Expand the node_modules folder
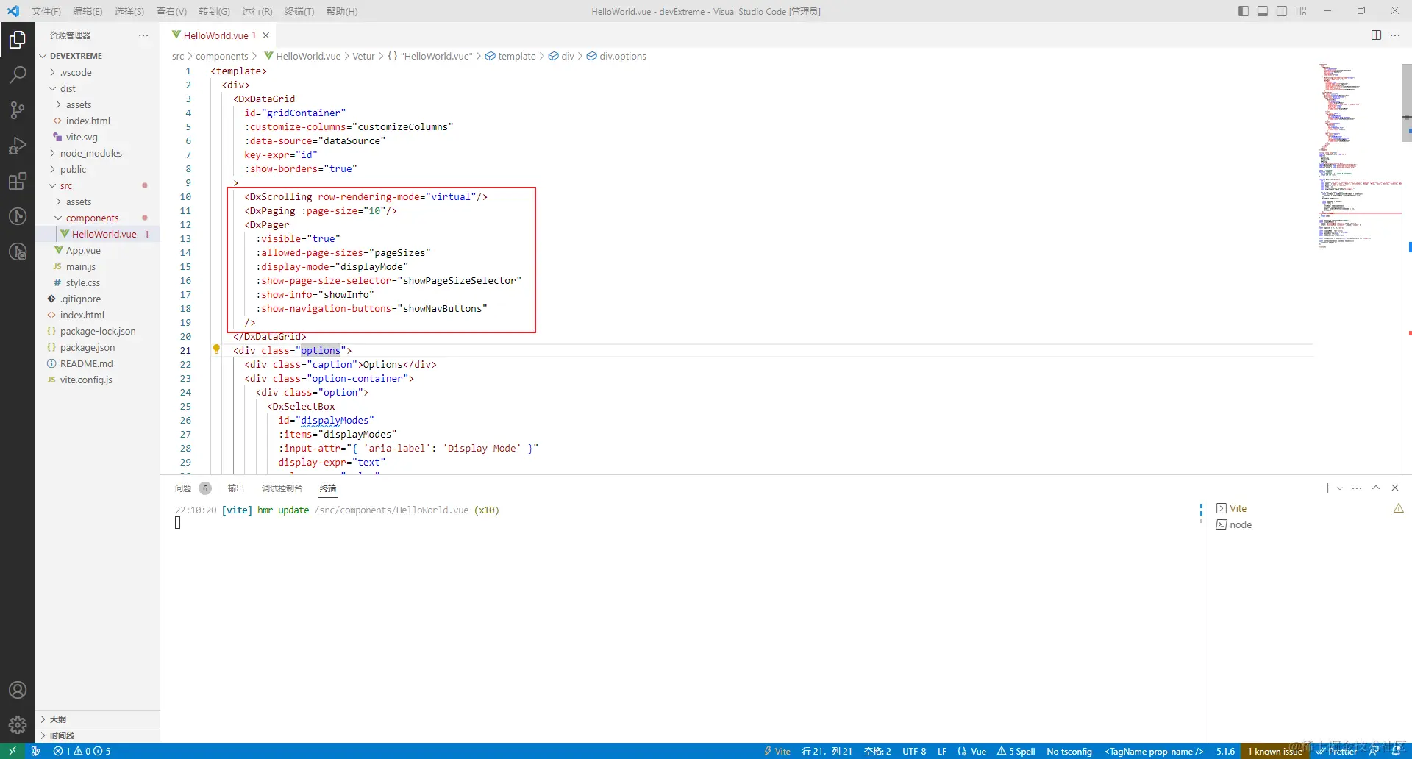 (x=98, y=153)
